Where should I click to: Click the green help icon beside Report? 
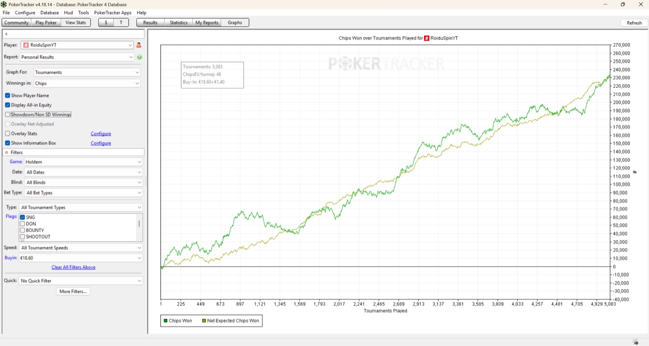(x=140, y=57)
